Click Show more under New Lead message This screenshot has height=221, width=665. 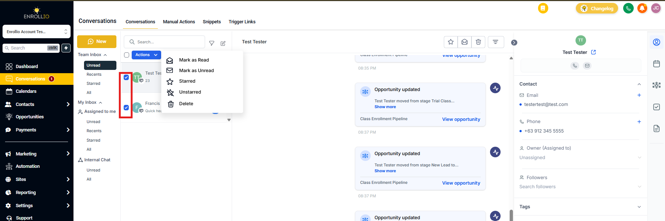(x=385, y=171)
